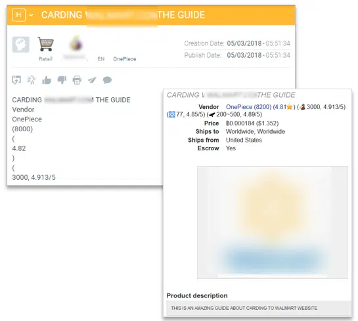Click the italic listing title CARDING THE GUIDE

tap(231, 95)
